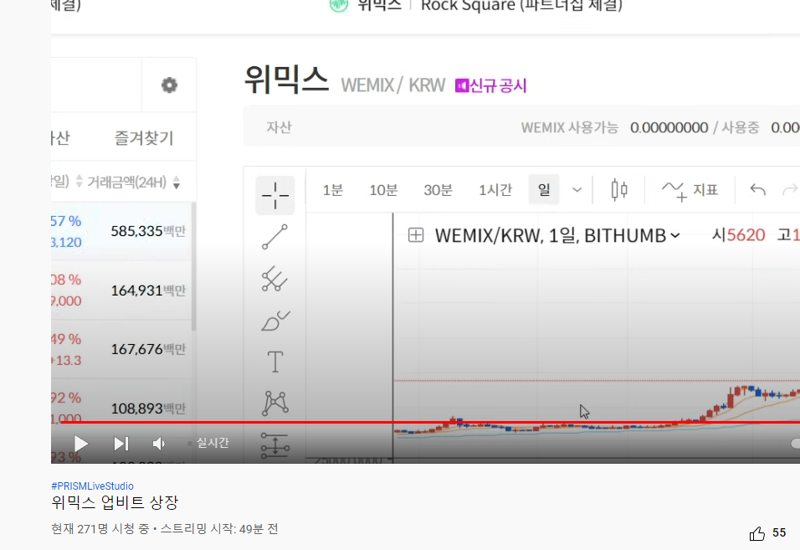
Task: Jump to live 실시간 position
Action: [208, 443]
